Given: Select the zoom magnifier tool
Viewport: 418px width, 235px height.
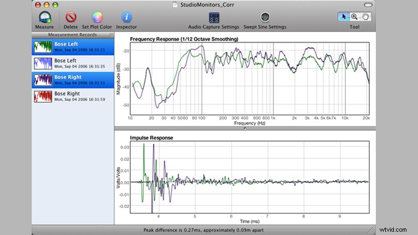Looking at the screenshot, I should (355, 17).
